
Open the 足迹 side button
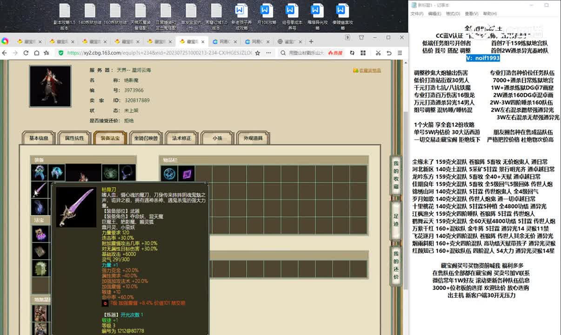pyautogui.click(x=396, y=221)
